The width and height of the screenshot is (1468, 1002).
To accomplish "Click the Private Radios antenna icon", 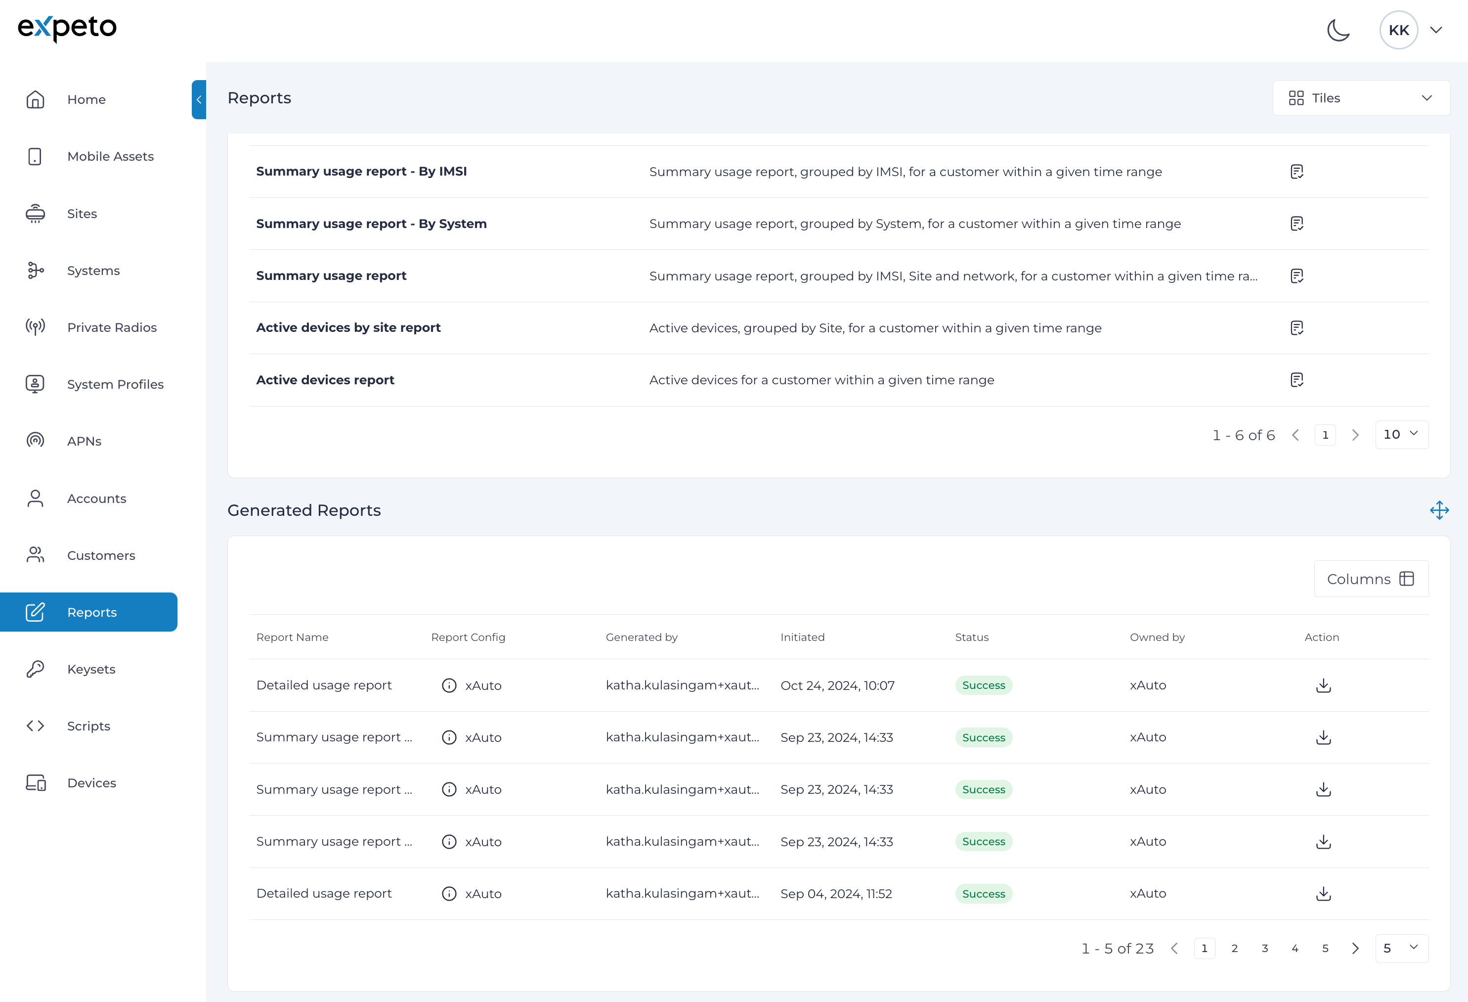I will tap(36, 327).
